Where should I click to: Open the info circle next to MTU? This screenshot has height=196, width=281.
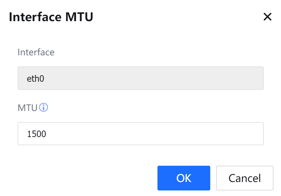pyautogui.click(x=43, y=107)
